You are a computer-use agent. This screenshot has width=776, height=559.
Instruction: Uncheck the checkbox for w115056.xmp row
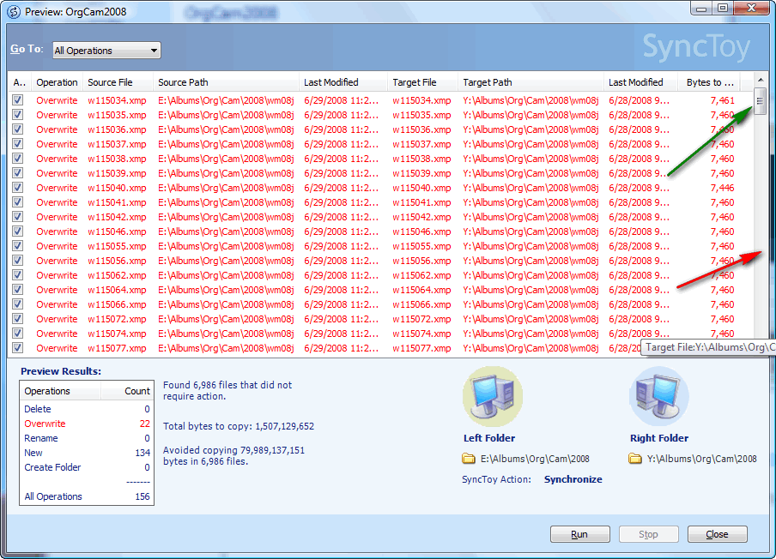click(18, 261)
